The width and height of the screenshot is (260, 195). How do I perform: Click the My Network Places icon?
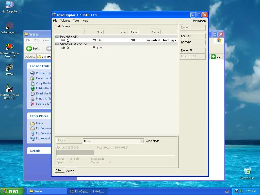32,138
